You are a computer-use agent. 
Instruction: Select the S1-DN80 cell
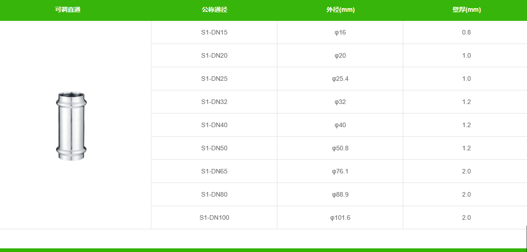[214, 194]
